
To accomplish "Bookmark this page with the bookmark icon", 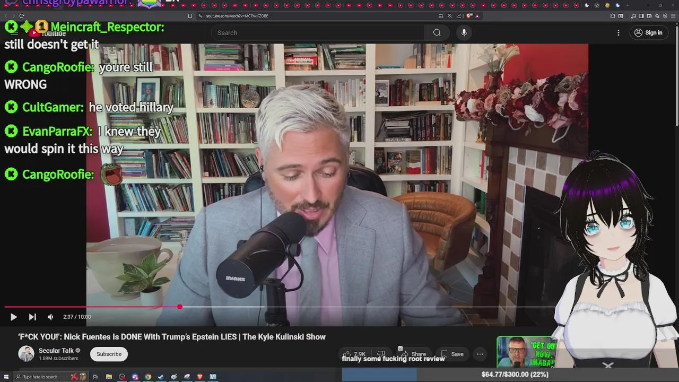I will point(190,16).
